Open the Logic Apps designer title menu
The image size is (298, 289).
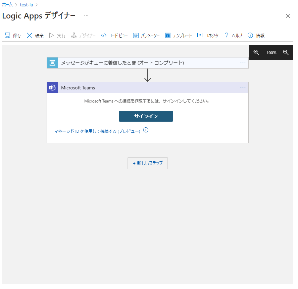tap(86, 15)
